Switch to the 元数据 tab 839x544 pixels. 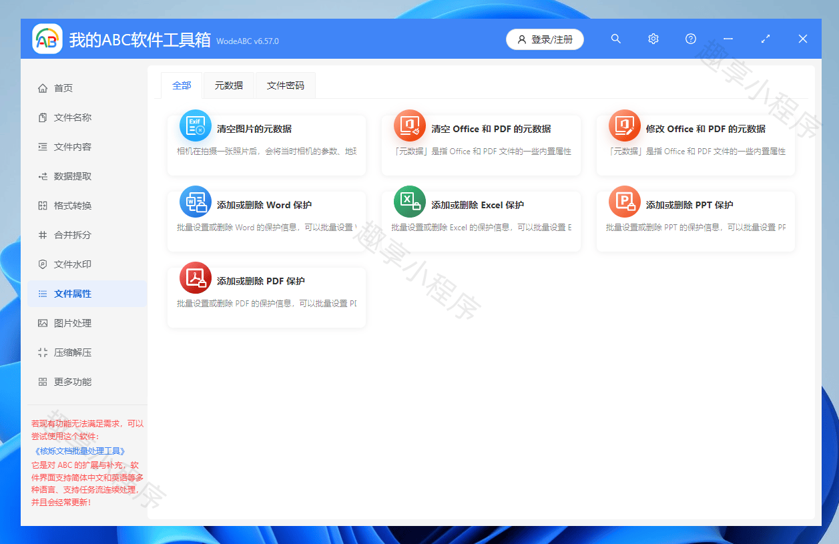[x=229, y=85]
